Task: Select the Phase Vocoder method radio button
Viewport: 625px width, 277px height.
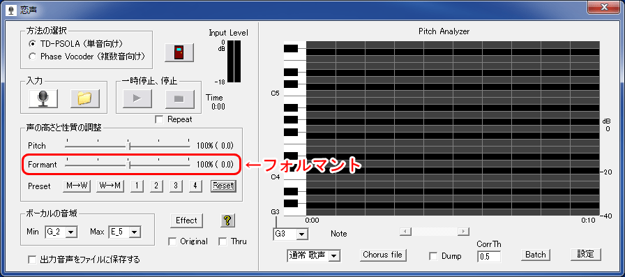Action: point(33,57)
